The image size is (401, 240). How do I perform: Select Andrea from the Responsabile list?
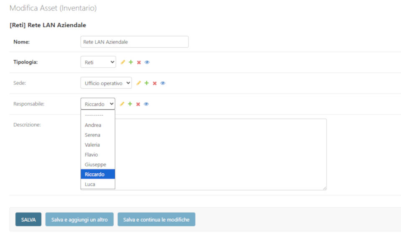coord(93,125)
